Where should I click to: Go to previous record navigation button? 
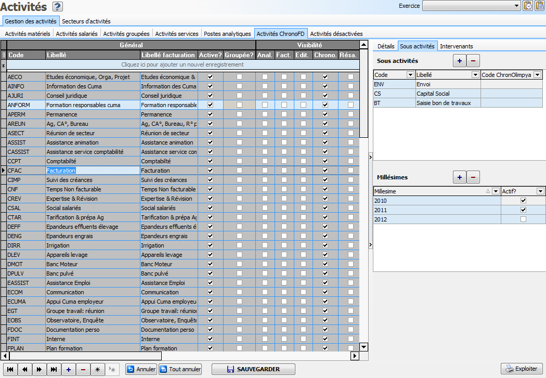[25, 369]
